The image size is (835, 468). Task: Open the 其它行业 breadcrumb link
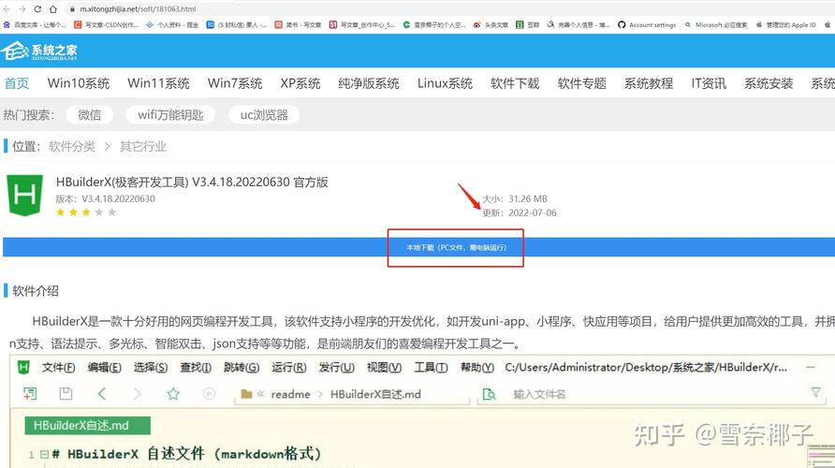pyautogui.click(x=142, y=146)
